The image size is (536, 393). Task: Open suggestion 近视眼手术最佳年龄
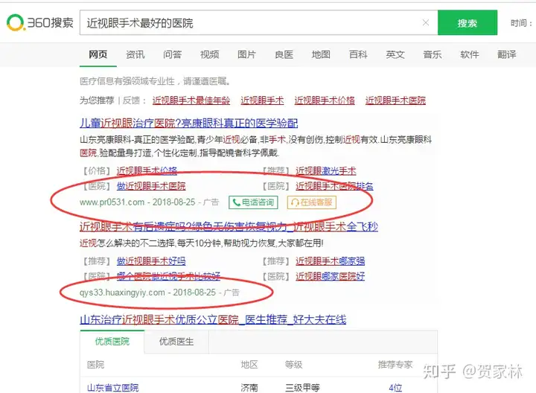pyautogui.click(x=191, y=100)
